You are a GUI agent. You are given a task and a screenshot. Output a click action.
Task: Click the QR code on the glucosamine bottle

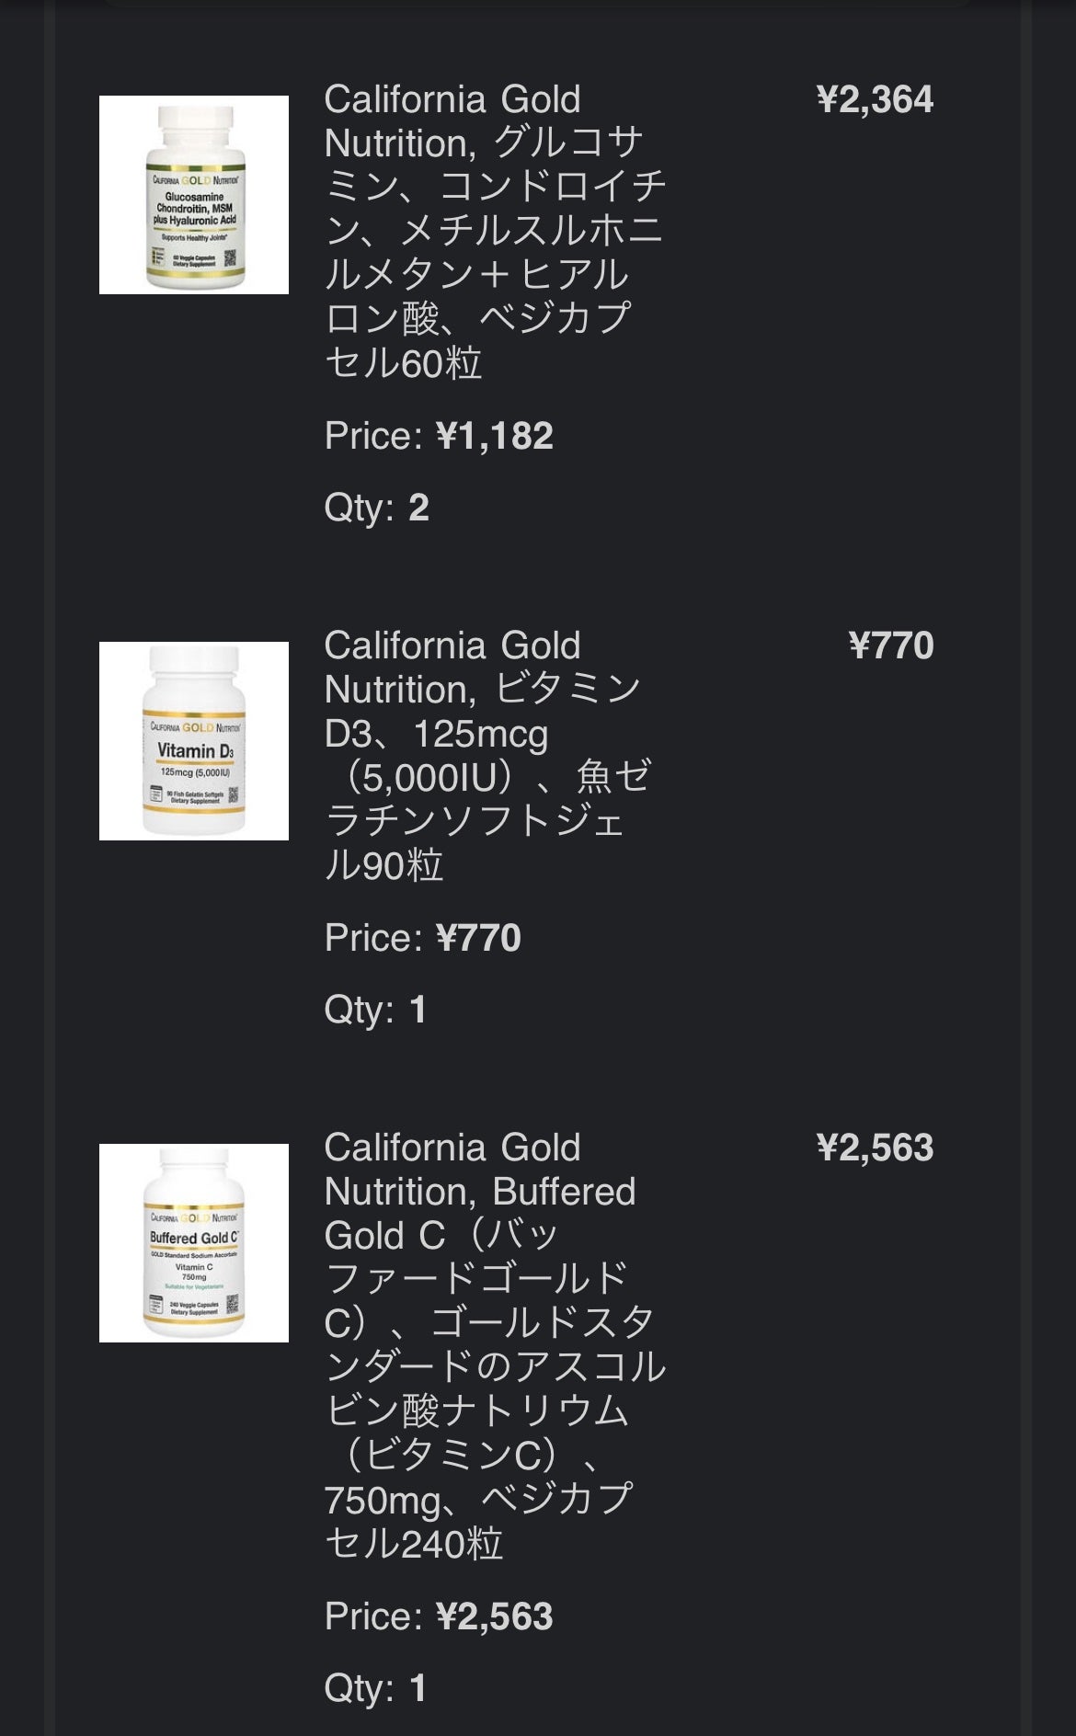click(231, 258)
